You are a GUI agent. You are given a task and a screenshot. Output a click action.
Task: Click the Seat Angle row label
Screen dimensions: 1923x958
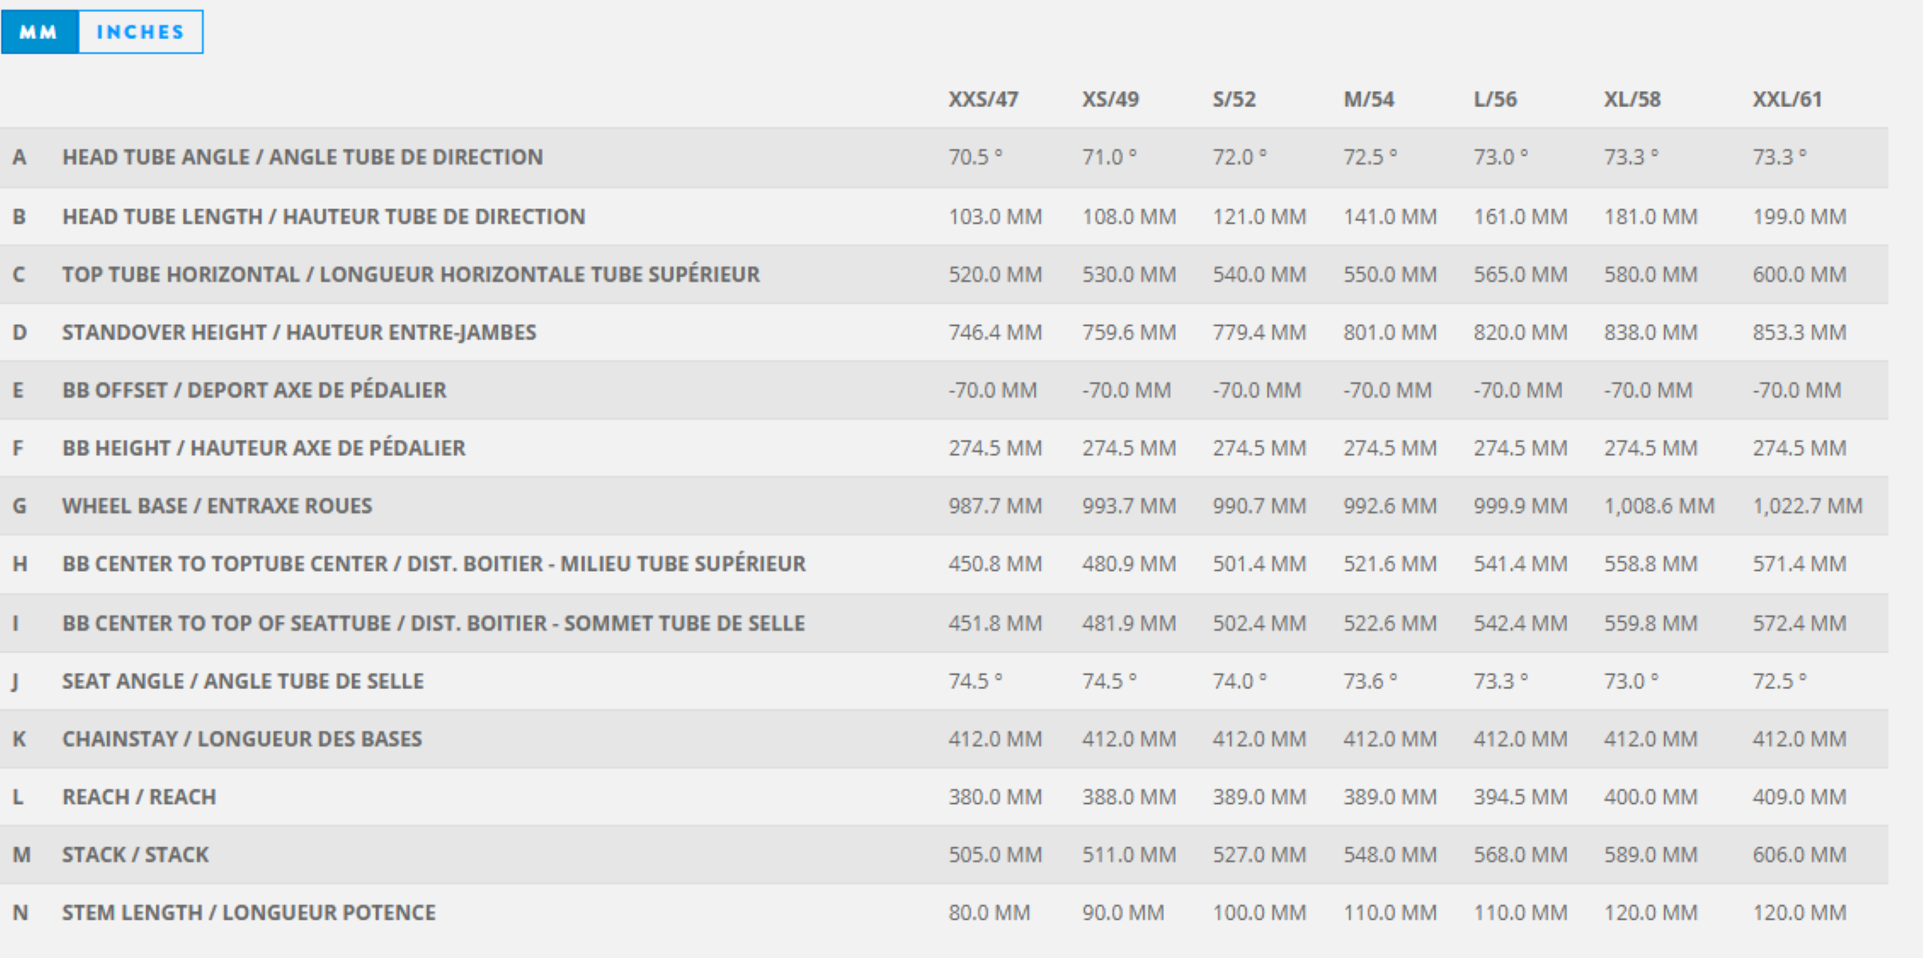[243, 681]
